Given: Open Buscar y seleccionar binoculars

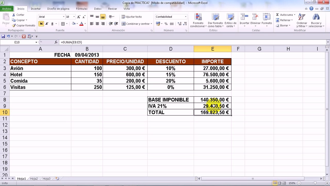Looking at the screenshot, I should pyautogui.click(x=316, y=20).
